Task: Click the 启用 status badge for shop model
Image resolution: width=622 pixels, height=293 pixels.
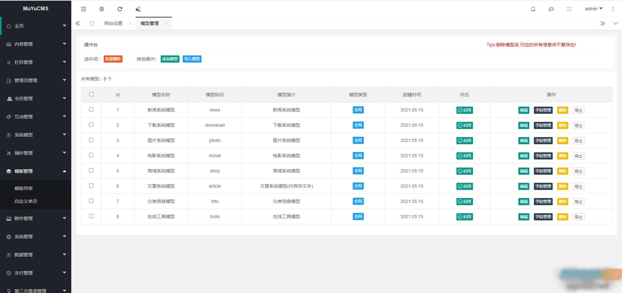Action: pyautogui.click(x=465, y=171)
